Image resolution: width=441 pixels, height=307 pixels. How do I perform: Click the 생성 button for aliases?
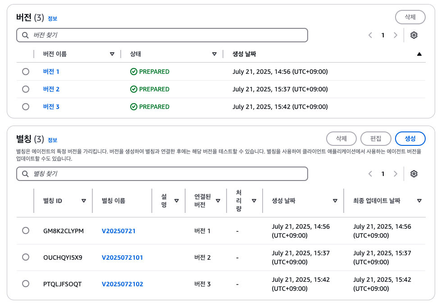coord(410,139)
